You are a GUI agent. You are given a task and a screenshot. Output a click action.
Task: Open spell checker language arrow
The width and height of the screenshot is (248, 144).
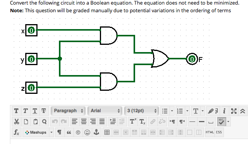click(228, 122)
